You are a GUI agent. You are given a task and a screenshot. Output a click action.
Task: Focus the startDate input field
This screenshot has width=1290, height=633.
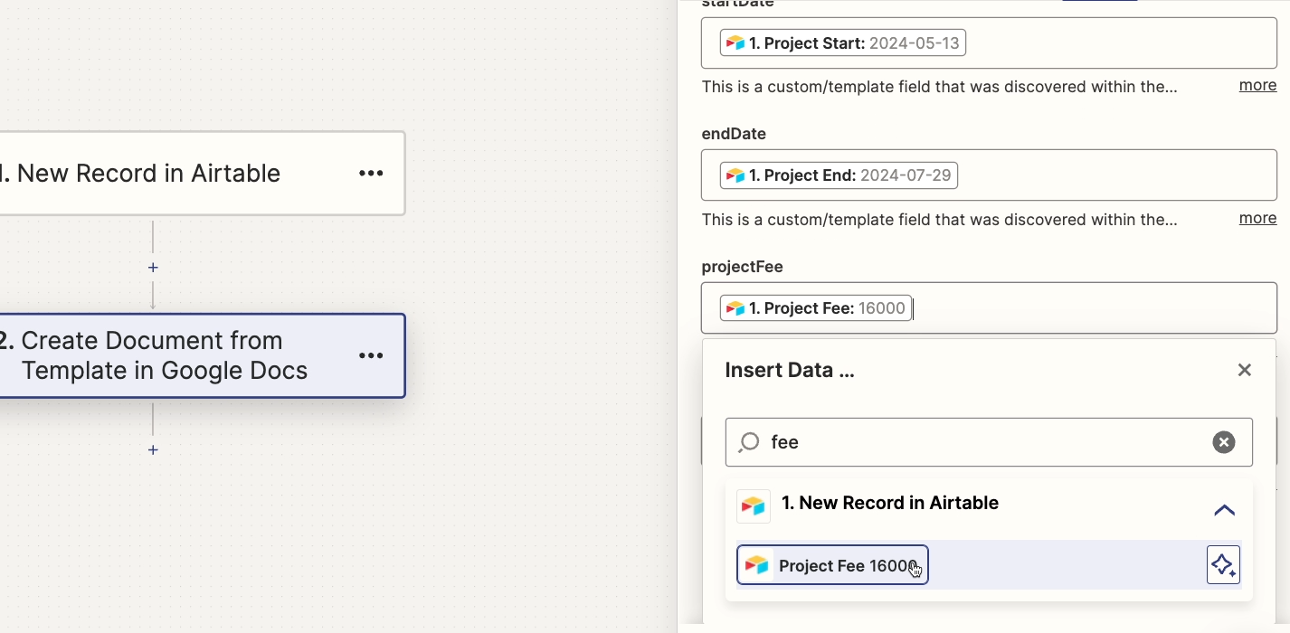pyautogui.click(x=989, y=43)
